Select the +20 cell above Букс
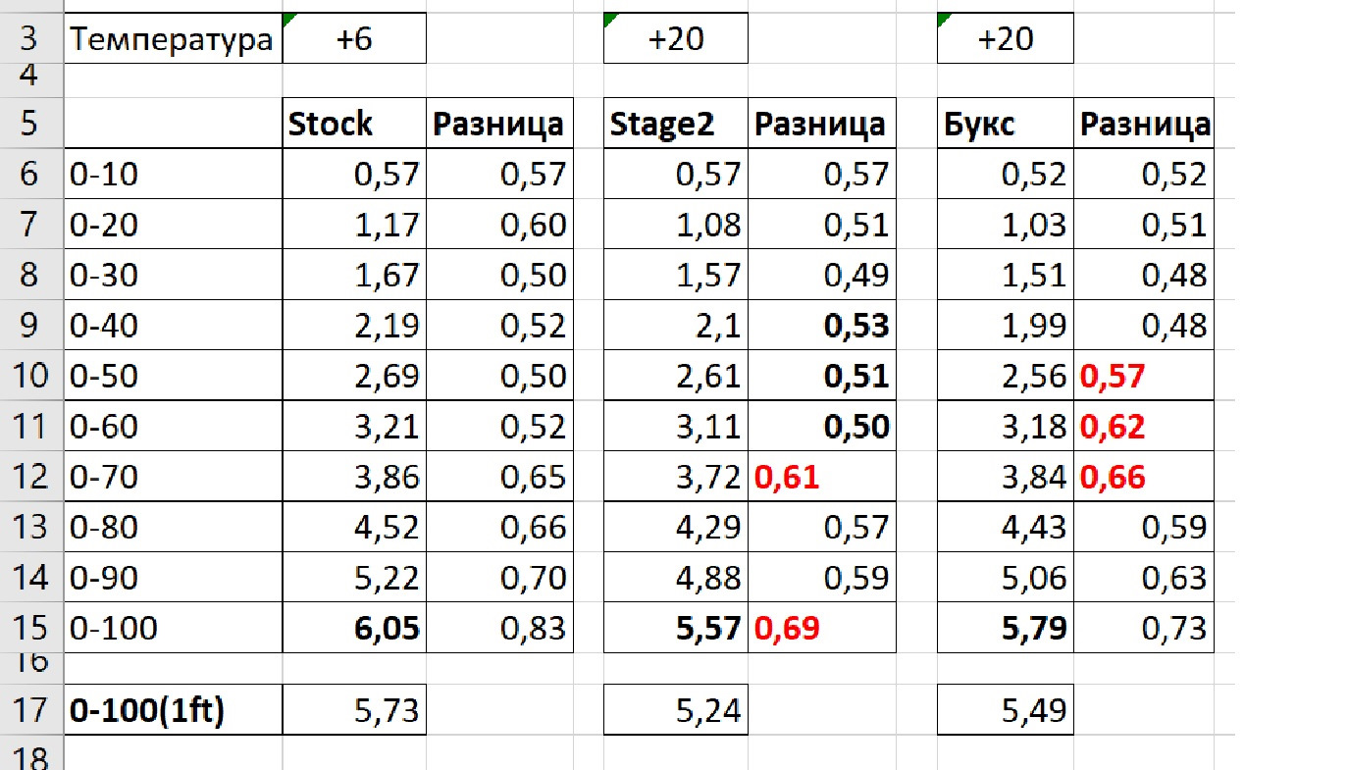 (x=1006, y=38)
